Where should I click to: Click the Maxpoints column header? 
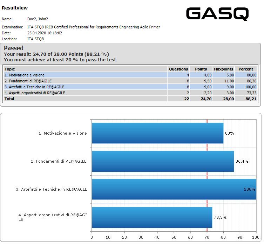(x=223, y=69)
